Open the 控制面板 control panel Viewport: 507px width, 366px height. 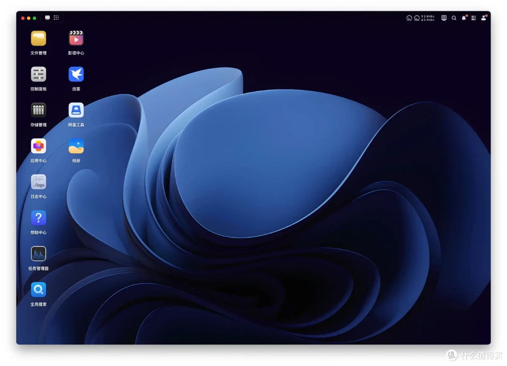[38, 75]
